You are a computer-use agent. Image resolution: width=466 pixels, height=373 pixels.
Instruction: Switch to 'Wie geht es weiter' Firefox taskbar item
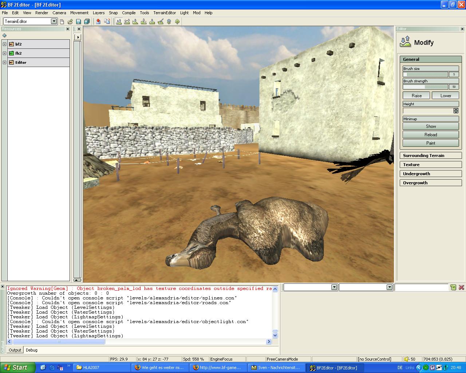coord(160,368)
